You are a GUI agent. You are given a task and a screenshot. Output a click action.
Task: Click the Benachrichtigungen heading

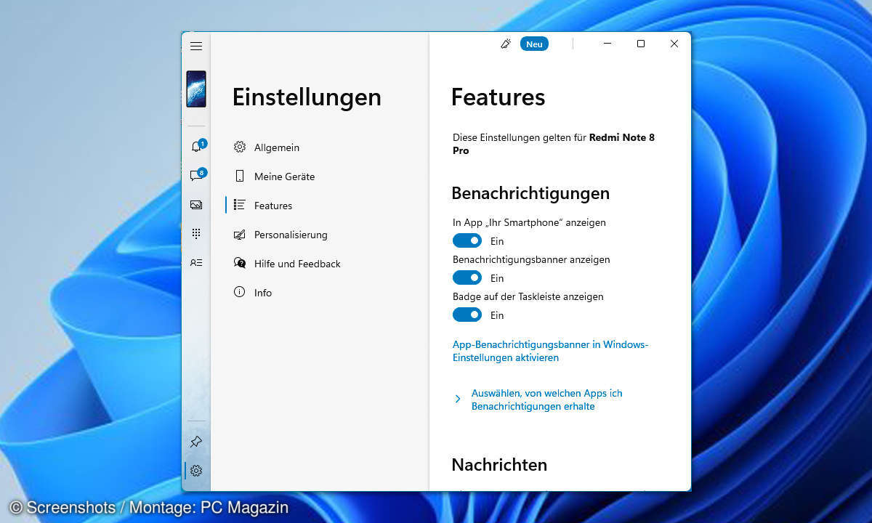pyautogui.click(x=530, y=193)
